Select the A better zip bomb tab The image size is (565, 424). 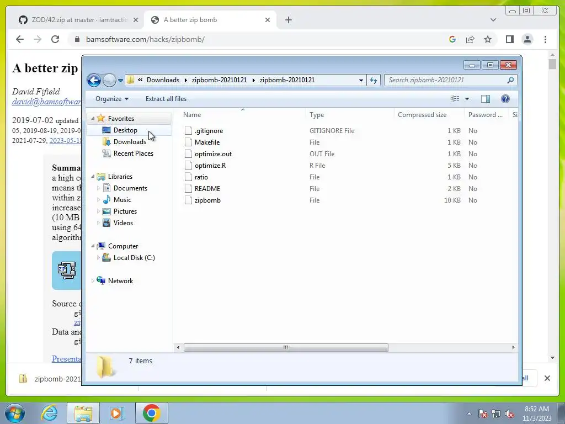(x=209, y=20)
